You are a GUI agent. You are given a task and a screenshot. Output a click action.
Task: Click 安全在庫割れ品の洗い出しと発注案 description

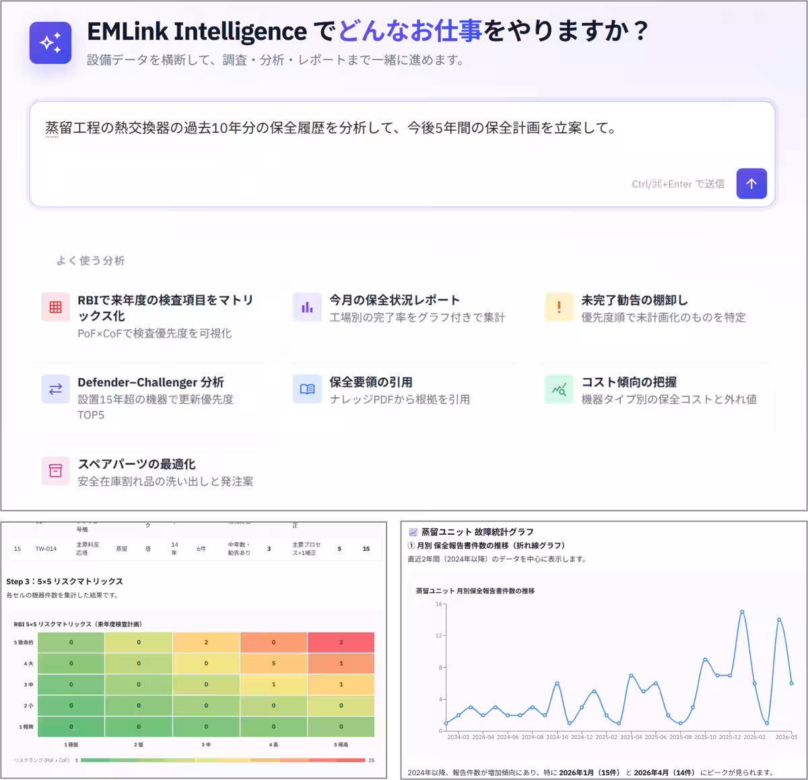click(x=165, y=482)
